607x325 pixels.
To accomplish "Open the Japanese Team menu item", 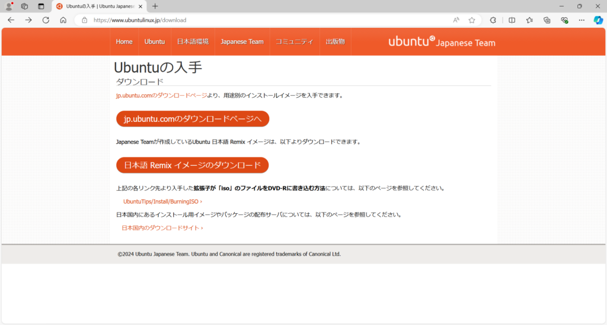I will tap(242, 42).
